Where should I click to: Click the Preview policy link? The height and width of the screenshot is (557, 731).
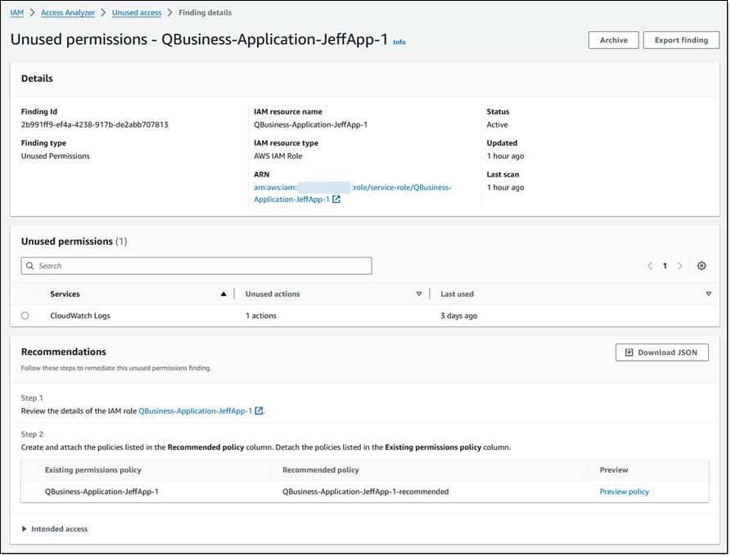625,492
